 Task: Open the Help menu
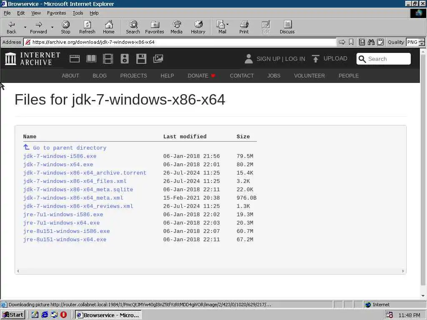(x=94, y=13)
